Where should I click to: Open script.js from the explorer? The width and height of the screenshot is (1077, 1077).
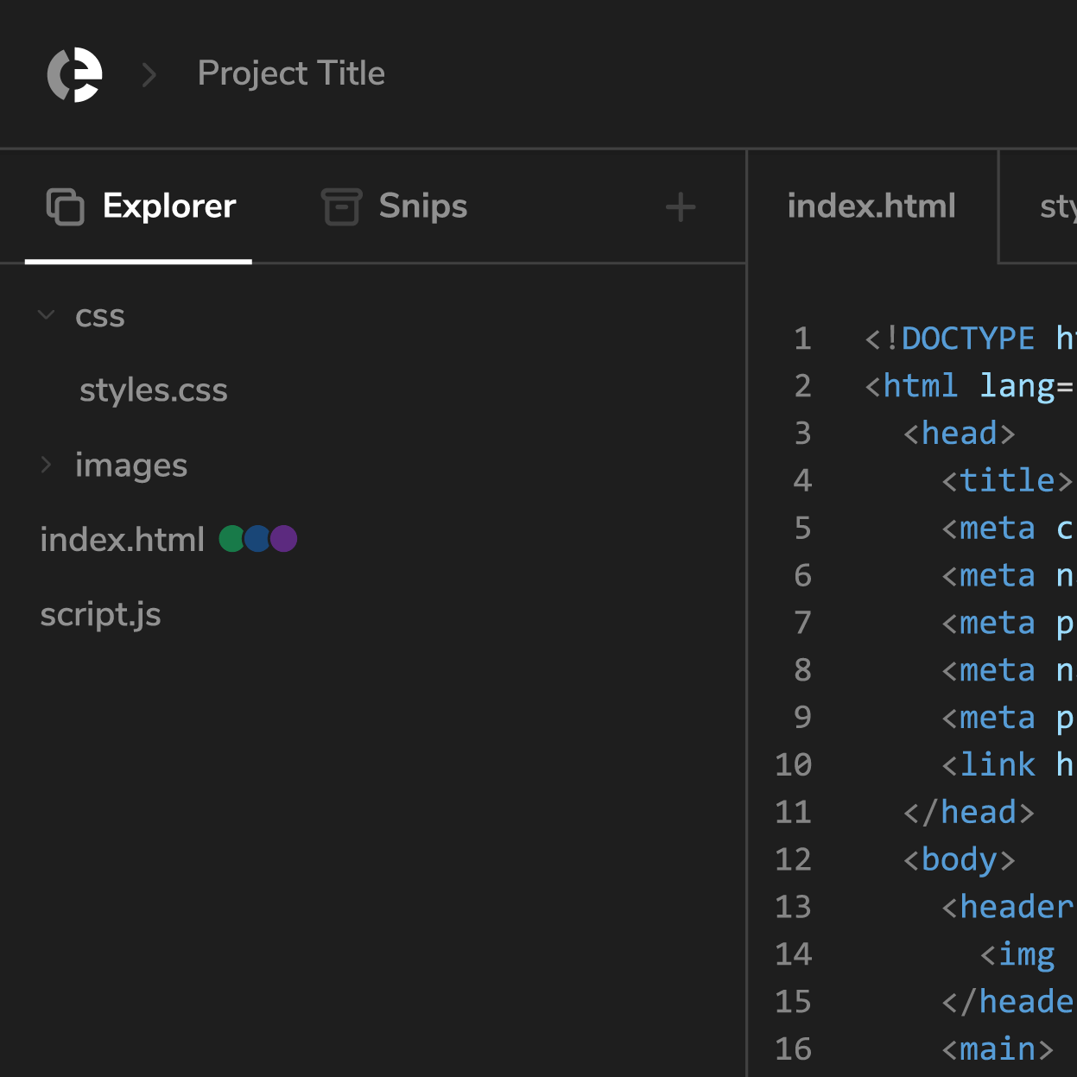[100, 615]
